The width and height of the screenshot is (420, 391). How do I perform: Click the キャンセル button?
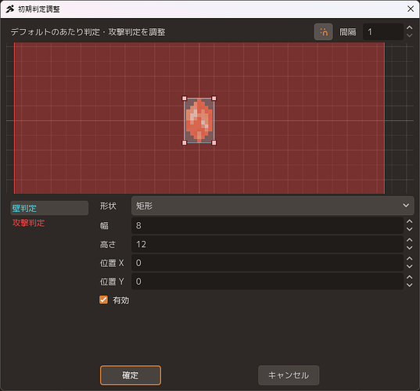coord(289,375)
